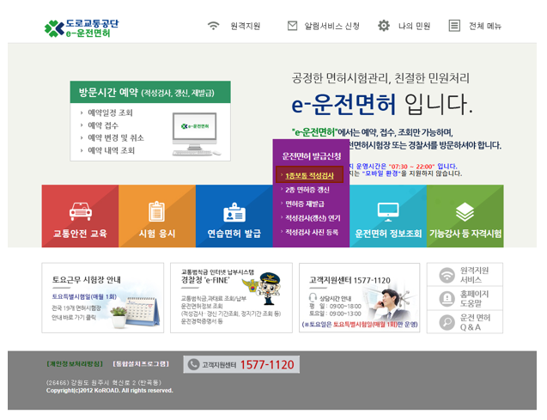This screenshot has height=420, width=547.
Task: Click the monitor icon on 운전면허 정보조회
Action: coord(388,212)
